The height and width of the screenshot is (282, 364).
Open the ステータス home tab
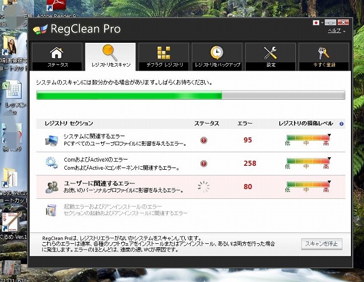tap(57, 56)
